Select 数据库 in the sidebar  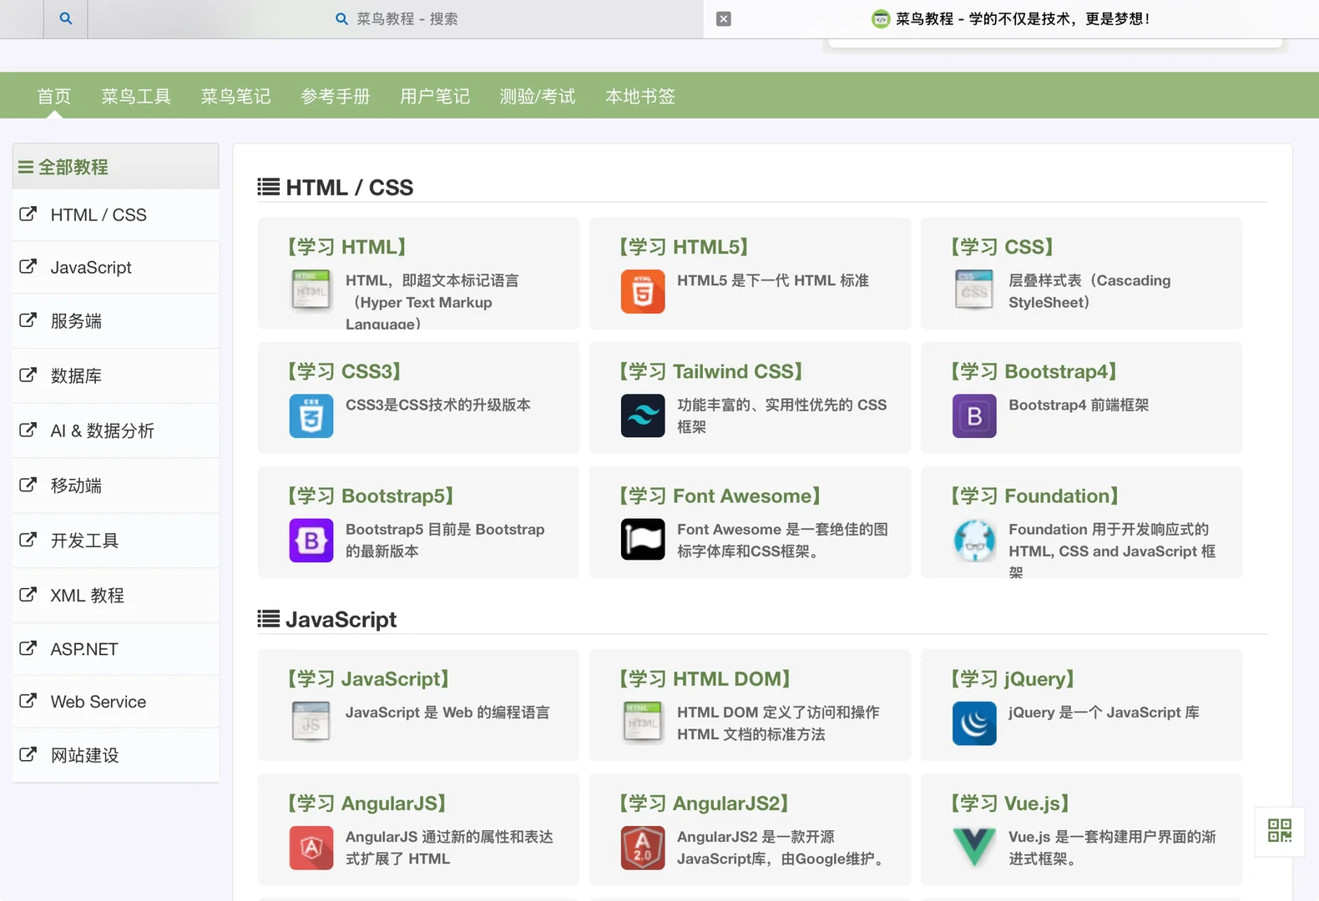pos(115,375)
